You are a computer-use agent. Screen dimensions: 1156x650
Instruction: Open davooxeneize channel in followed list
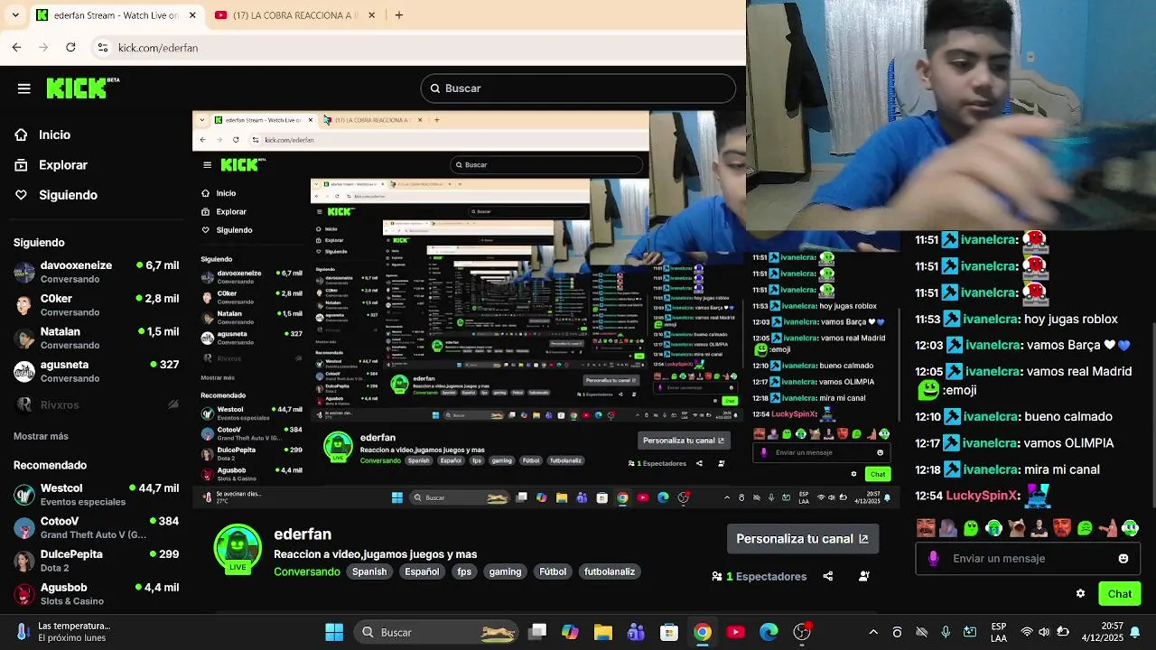pos(96,272)
